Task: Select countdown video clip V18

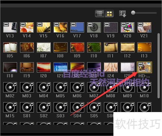Action: (x=94, y=28)
